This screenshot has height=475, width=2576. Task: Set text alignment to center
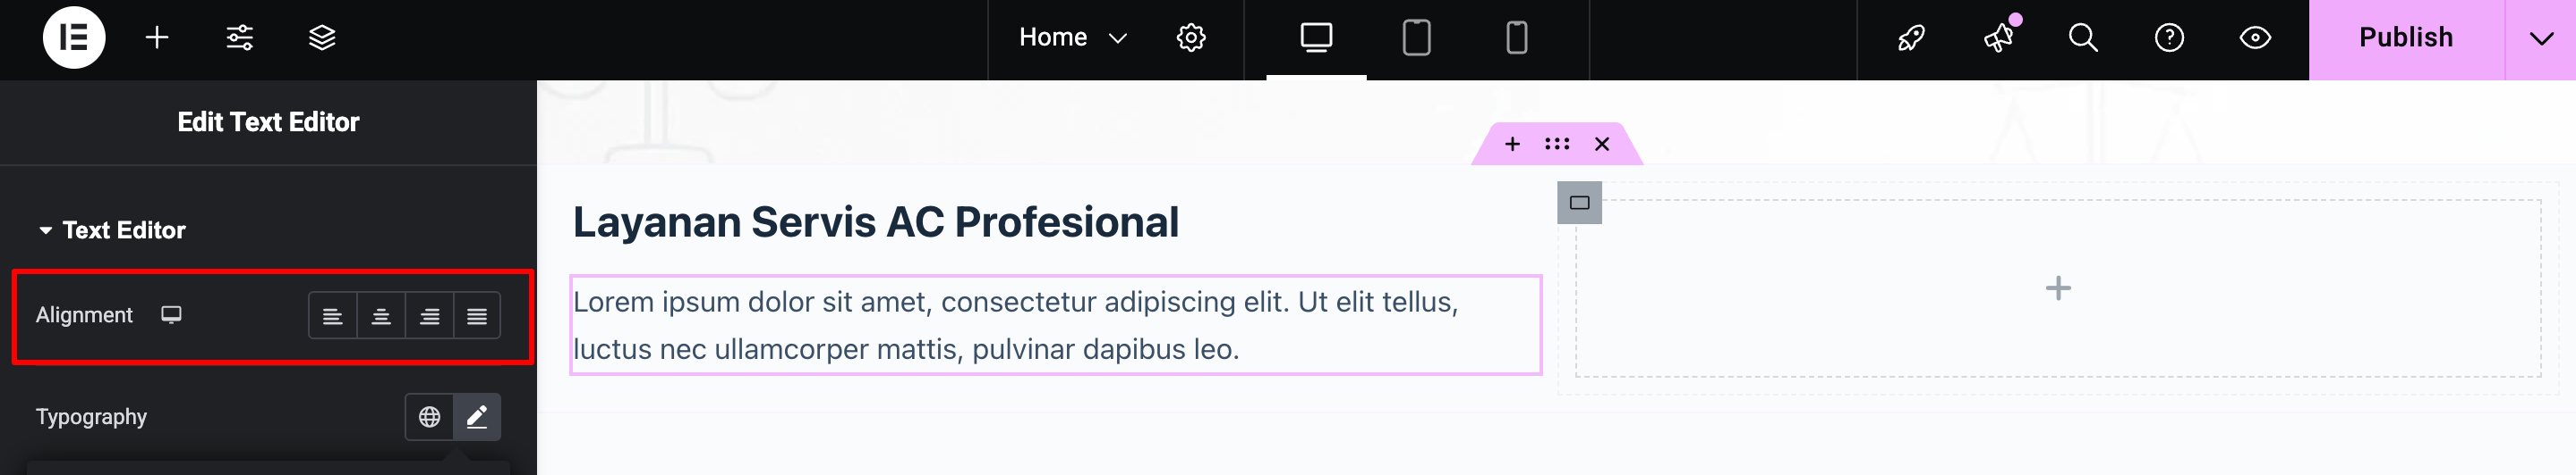pos(381,316)
